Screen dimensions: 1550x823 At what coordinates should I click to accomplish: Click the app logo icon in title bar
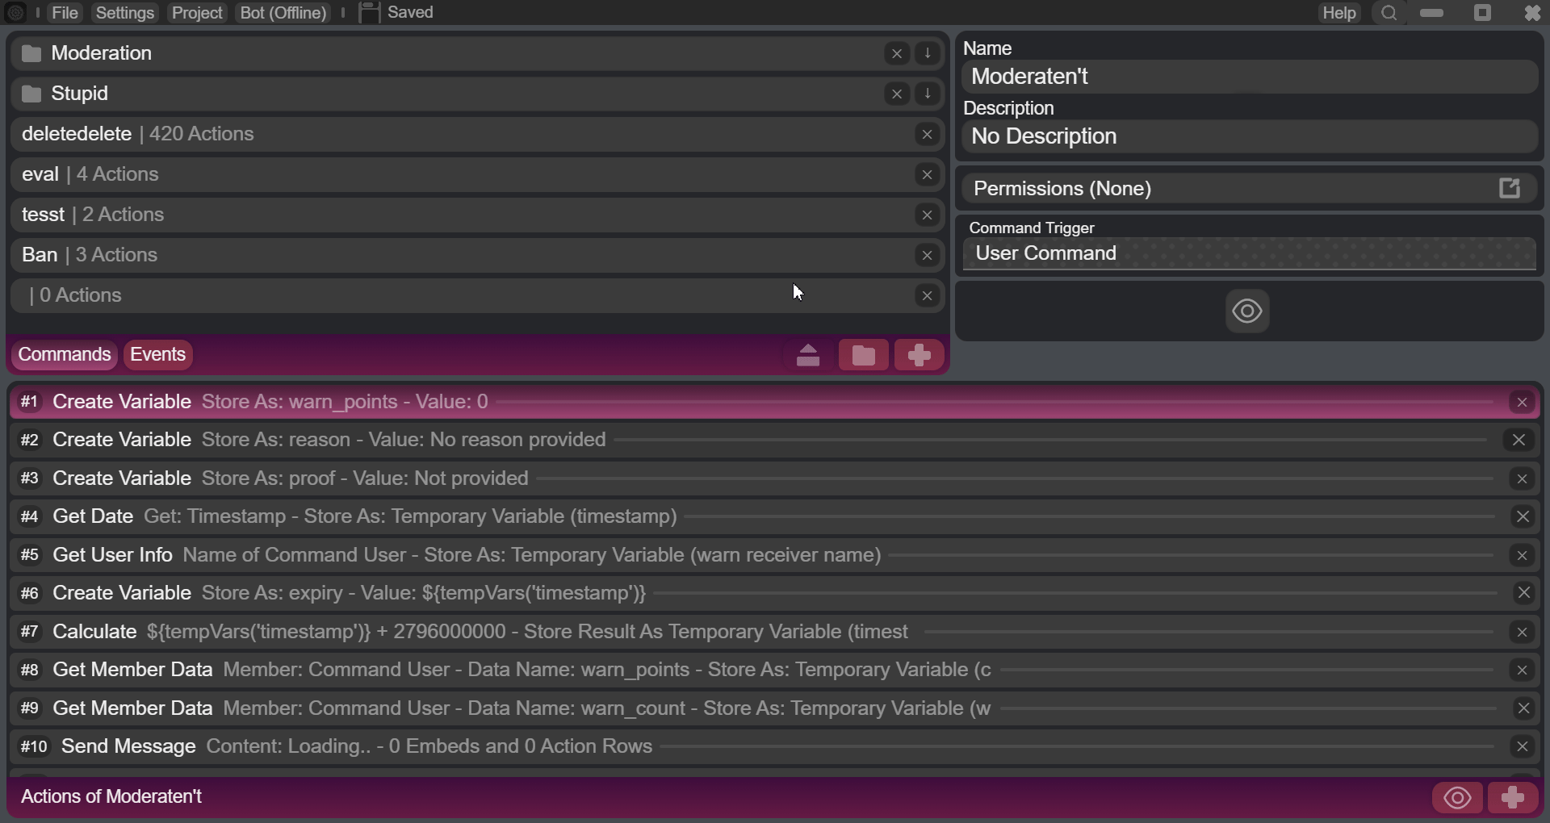coord(15,13)
